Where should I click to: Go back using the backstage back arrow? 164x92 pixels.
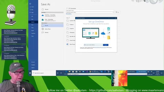tap(30, 4)
